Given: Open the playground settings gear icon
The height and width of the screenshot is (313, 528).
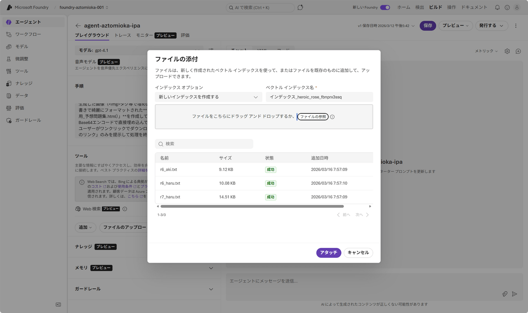Looking at the screenshot, I should click(x=507, y=51).
